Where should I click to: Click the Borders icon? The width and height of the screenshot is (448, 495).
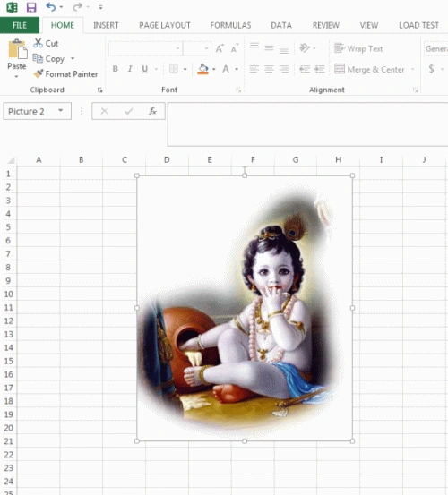click(x=174, y=69)
